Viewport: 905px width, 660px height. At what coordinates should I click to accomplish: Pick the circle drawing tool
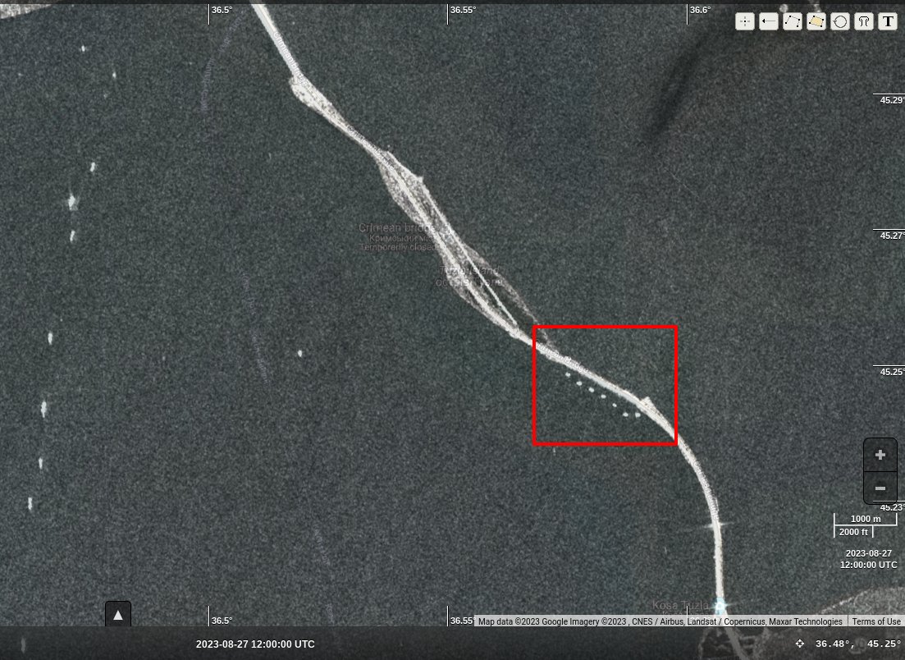[x=839, y=22]
